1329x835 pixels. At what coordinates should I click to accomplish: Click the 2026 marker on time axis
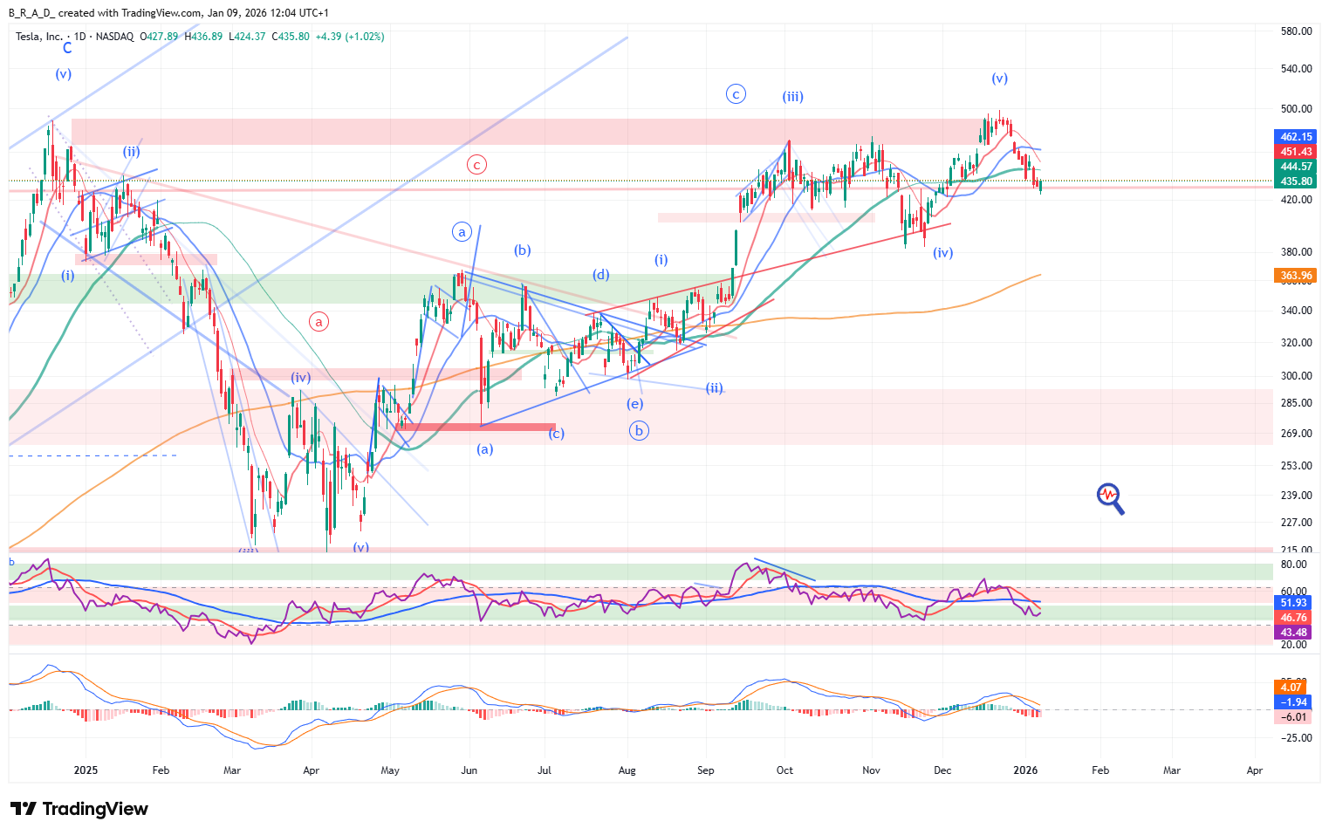(1025, 770)
